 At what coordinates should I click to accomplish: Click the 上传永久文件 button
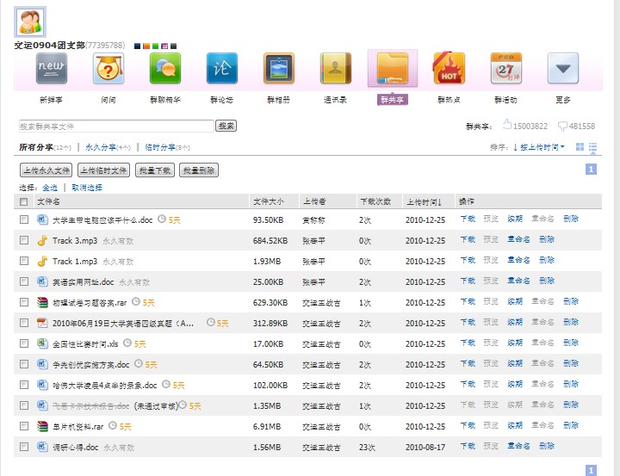pyautogui.click(x=46, y=170)
